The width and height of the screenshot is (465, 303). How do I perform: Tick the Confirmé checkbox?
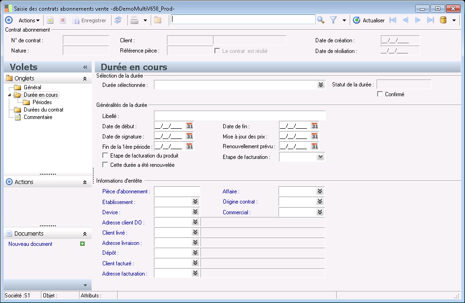click(x=380, y=94)
